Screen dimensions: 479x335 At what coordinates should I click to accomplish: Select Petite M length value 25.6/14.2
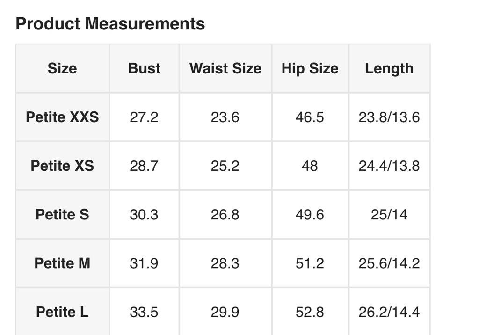pos(389,263)
